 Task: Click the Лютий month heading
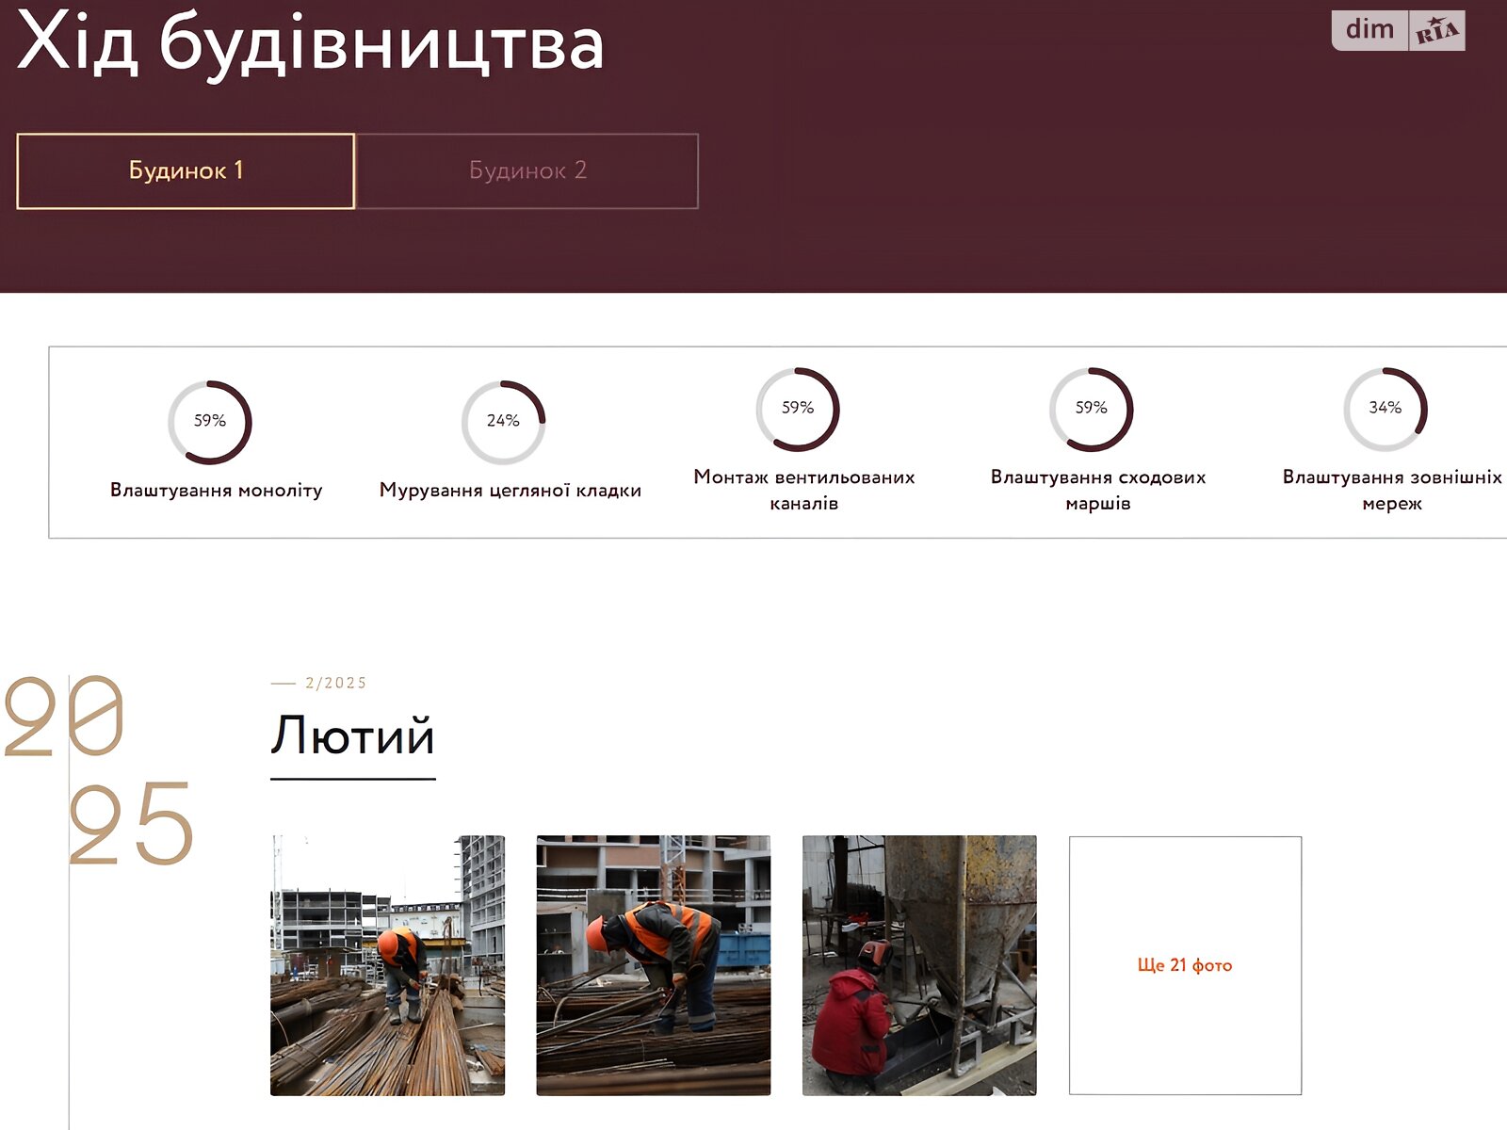(x=352, y=736)
